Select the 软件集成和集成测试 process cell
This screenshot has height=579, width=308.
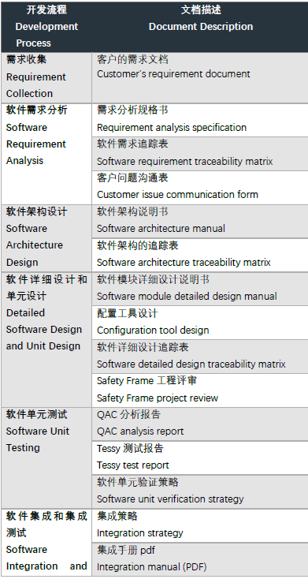click(46, 542)
